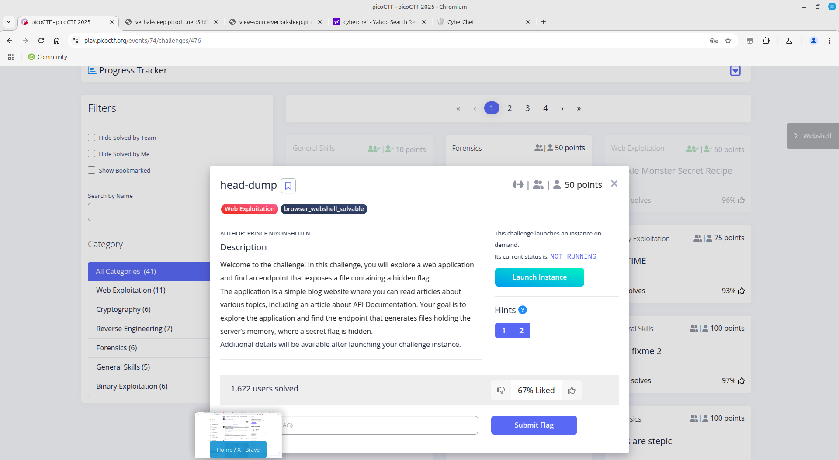Open the browser Extensions puzzle icon
Image resolution: width=839 pixels, height=460 pixels.
pos(766,41)
